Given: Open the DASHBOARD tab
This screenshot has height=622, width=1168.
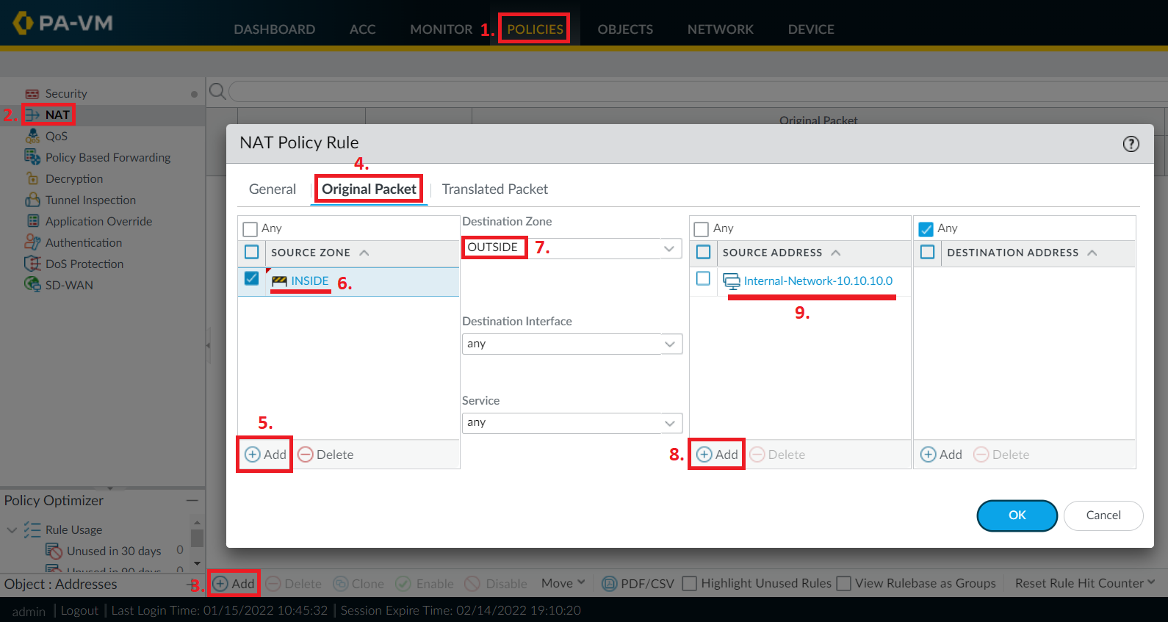Looking at the screenshot, I should pyautogui.click(x=275, y=29).
